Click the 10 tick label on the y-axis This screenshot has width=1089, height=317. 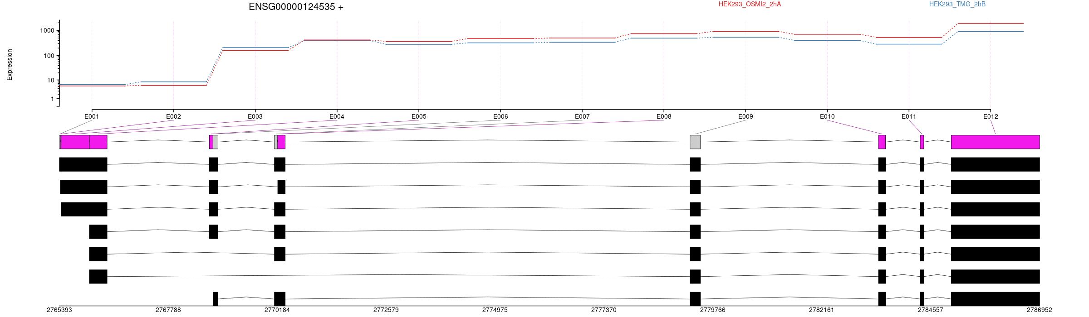pos(50,80)
